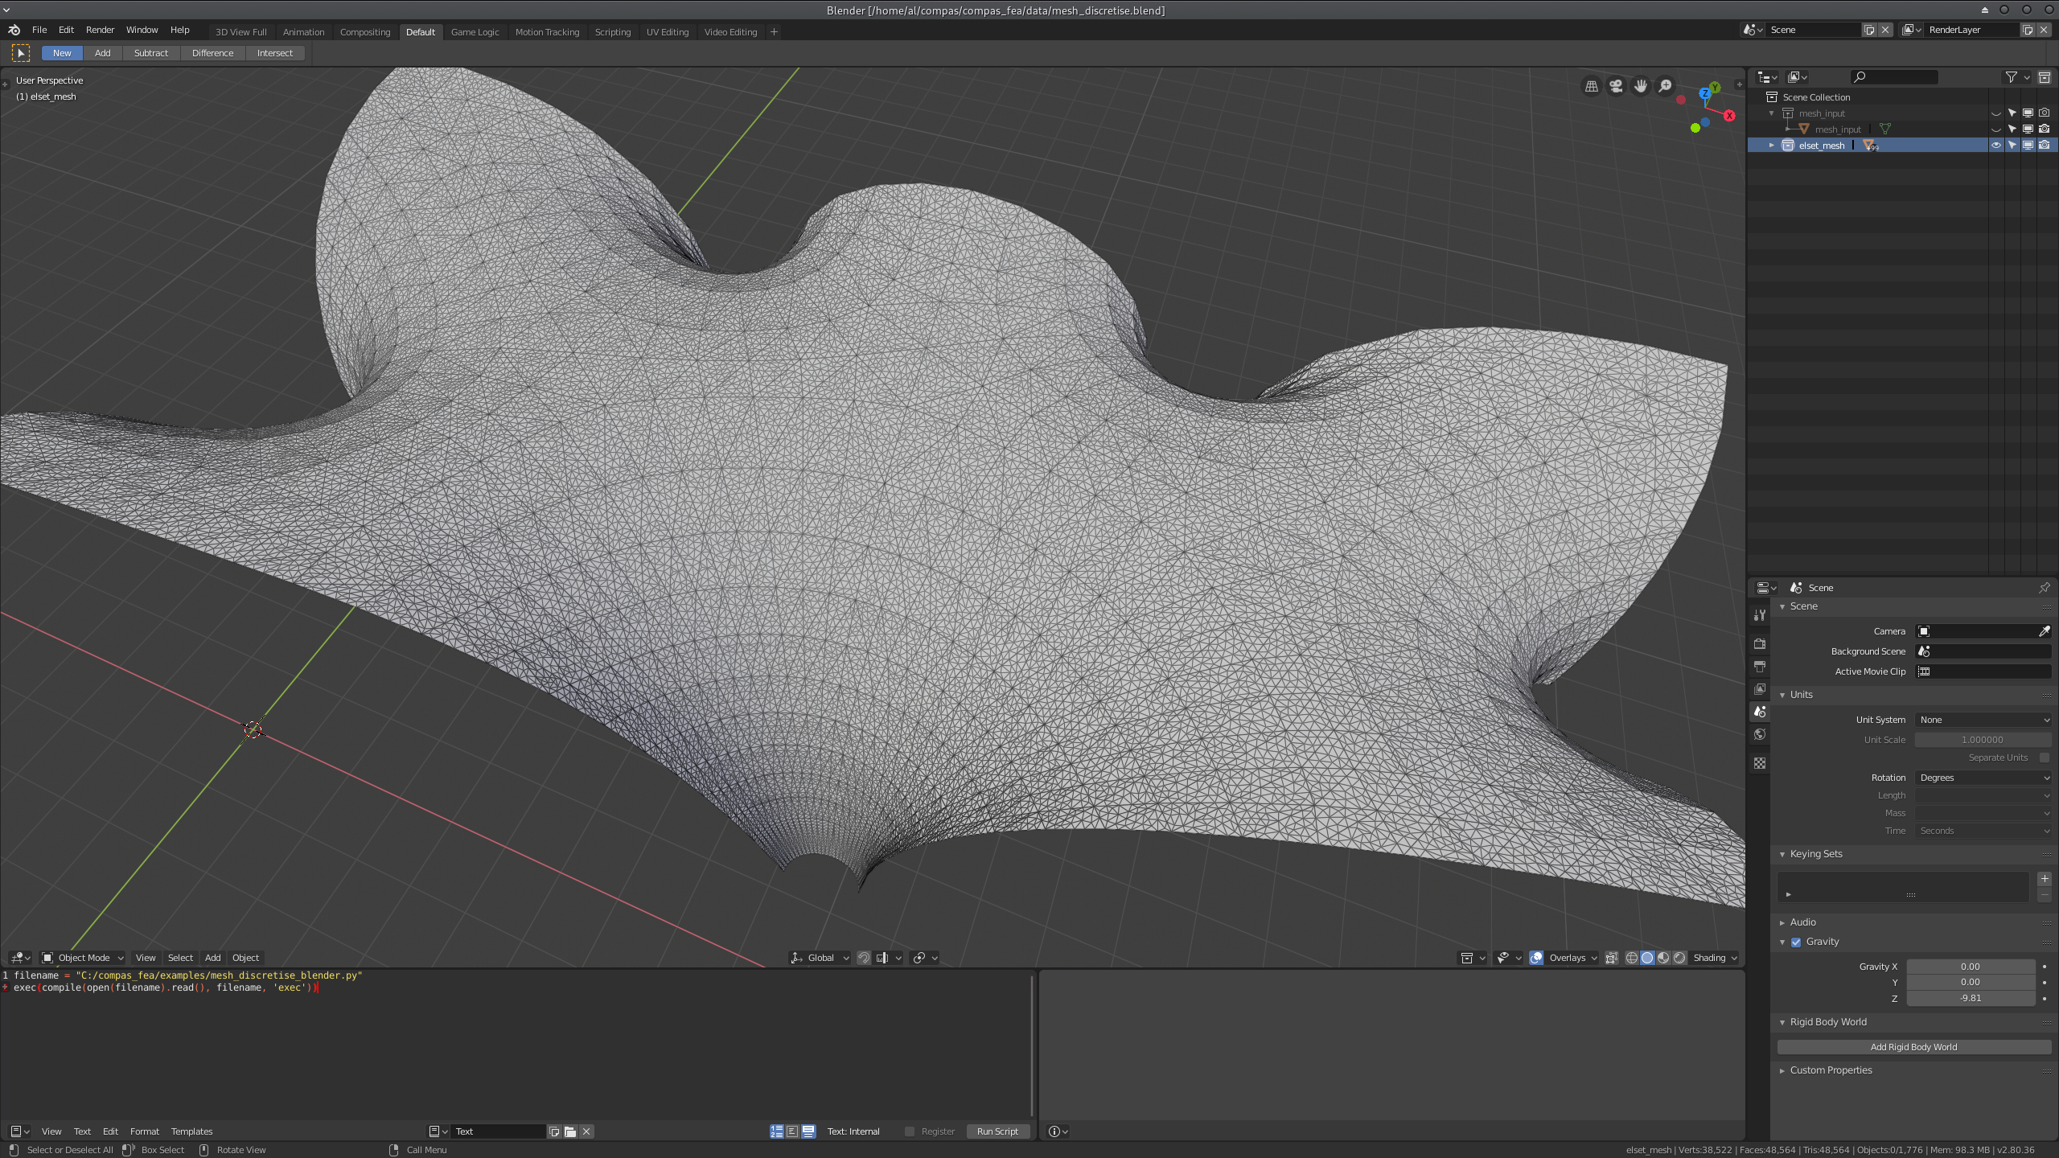Click the Run Script button
2059x1158 pixels.
[x=997, y=1131]
